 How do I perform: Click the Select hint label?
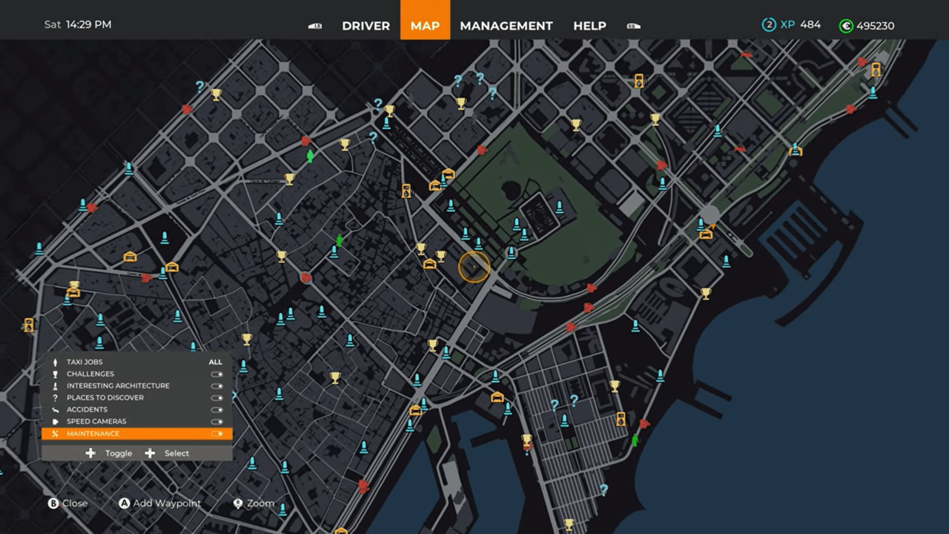176,453
